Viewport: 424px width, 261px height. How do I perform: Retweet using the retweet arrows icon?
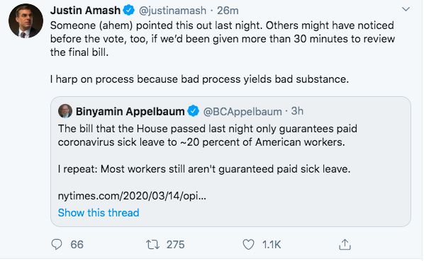pos(152,245)
